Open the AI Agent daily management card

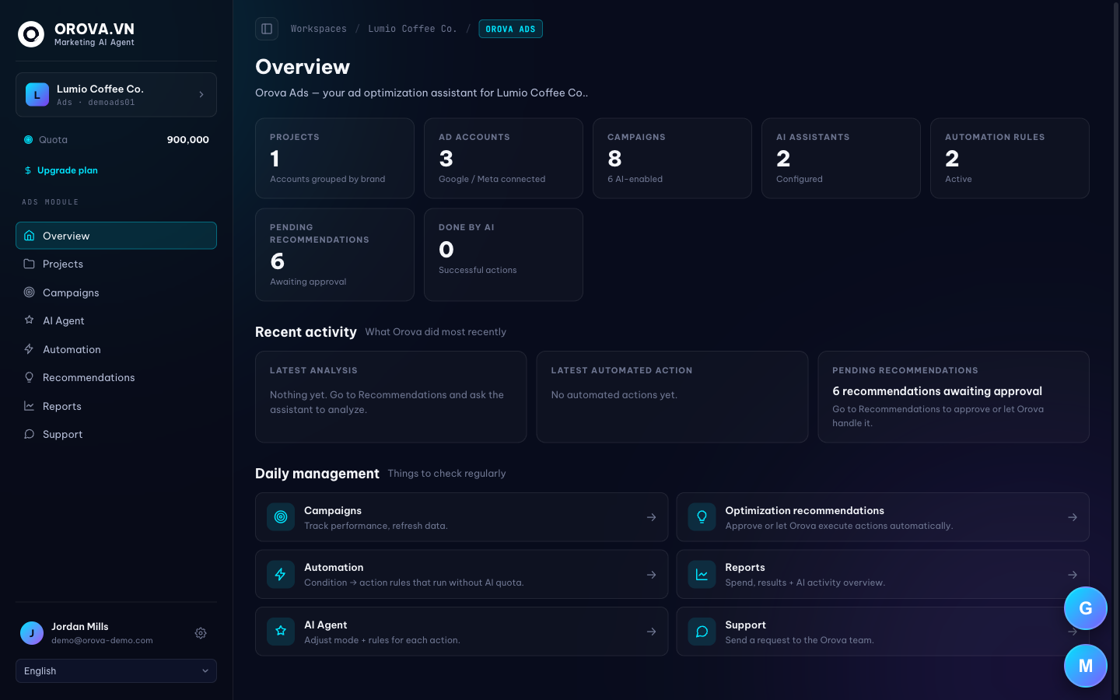(x=462, y=632)
